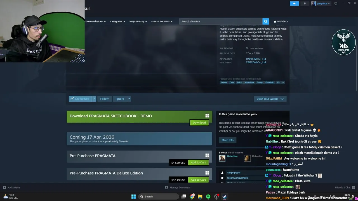Image resolution: width=358 pixels, height=201 pixels.
Task: Click the Windows icon beside Deluxe Edition
Action: pos(207,173)
